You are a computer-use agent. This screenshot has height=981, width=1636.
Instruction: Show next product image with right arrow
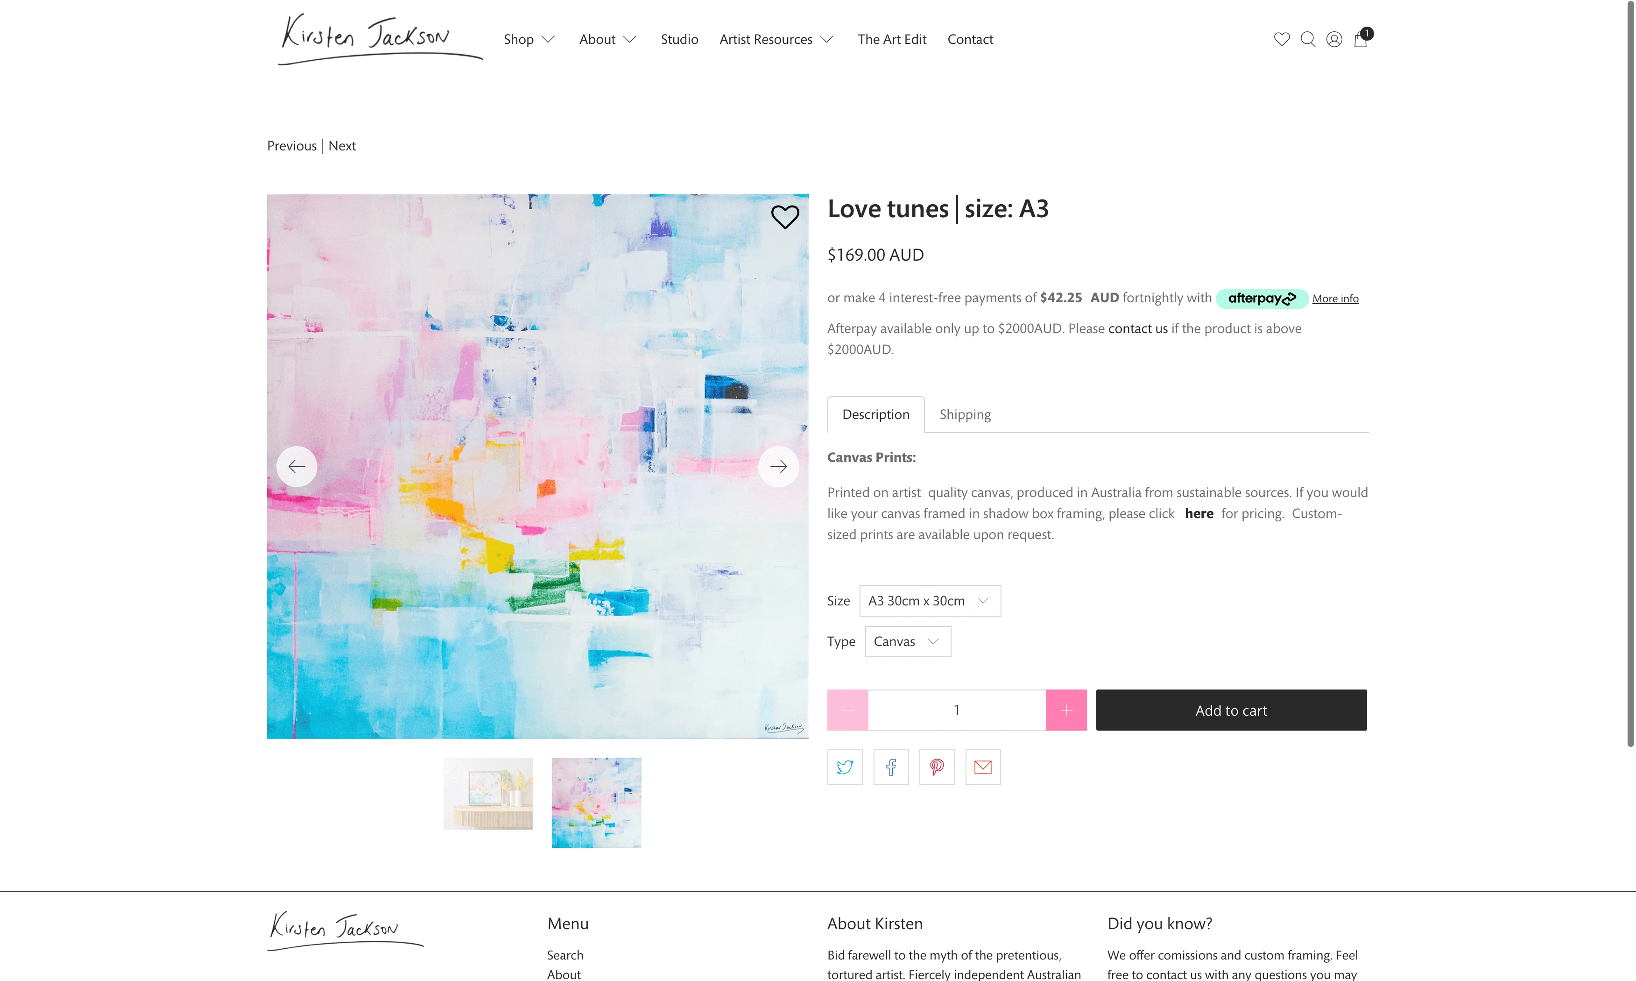pyautogui.click(x=778, y=467)
